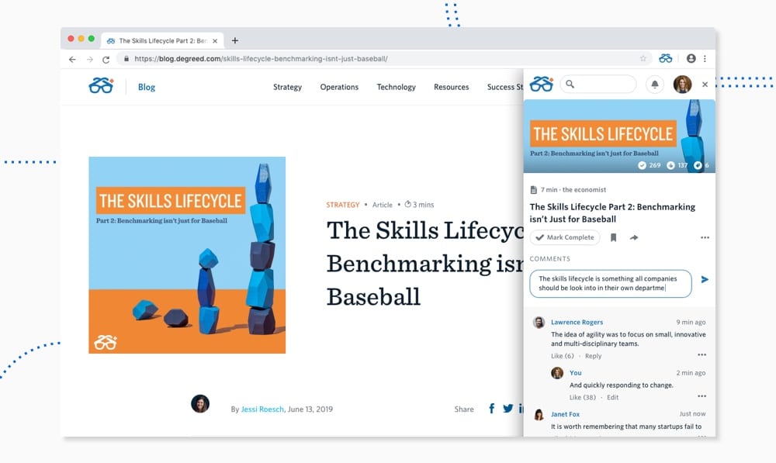Click the Jessi Roesch author link

point(263,409)
